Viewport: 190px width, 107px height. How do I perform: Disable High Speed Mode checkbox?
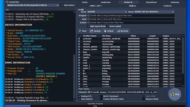[x=88, y=26]
